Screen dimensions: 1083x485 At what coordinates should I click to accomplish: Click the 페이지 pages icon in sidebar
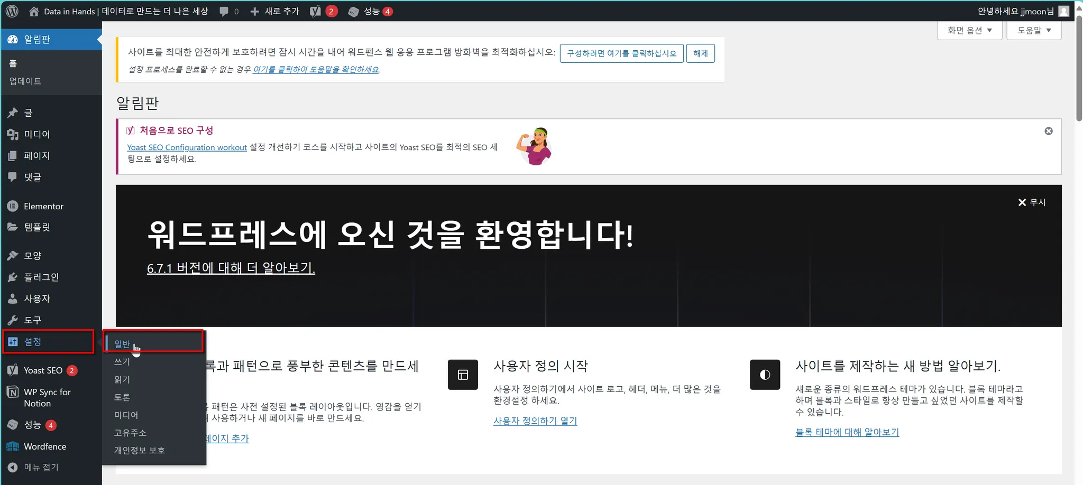point(13,156)
